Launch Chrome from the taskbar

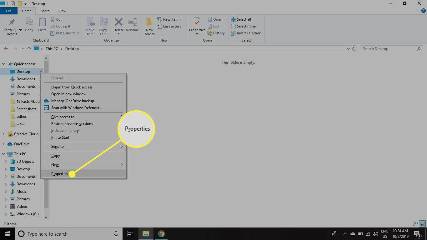pos(161,234)
